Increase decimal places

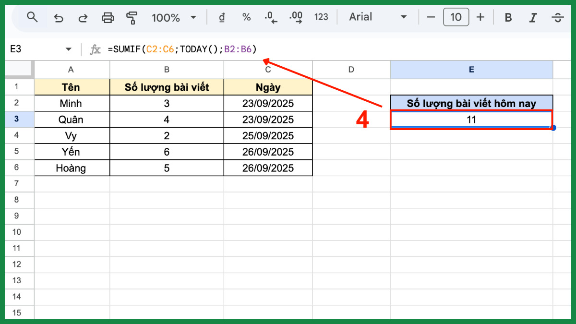point(297,18)
